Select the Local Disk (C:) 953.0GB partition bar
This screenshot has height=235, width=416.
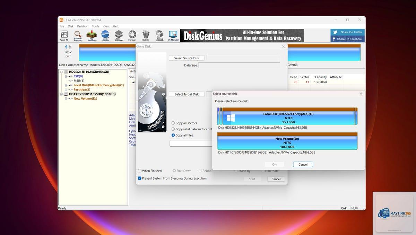(x=288, y=116)
